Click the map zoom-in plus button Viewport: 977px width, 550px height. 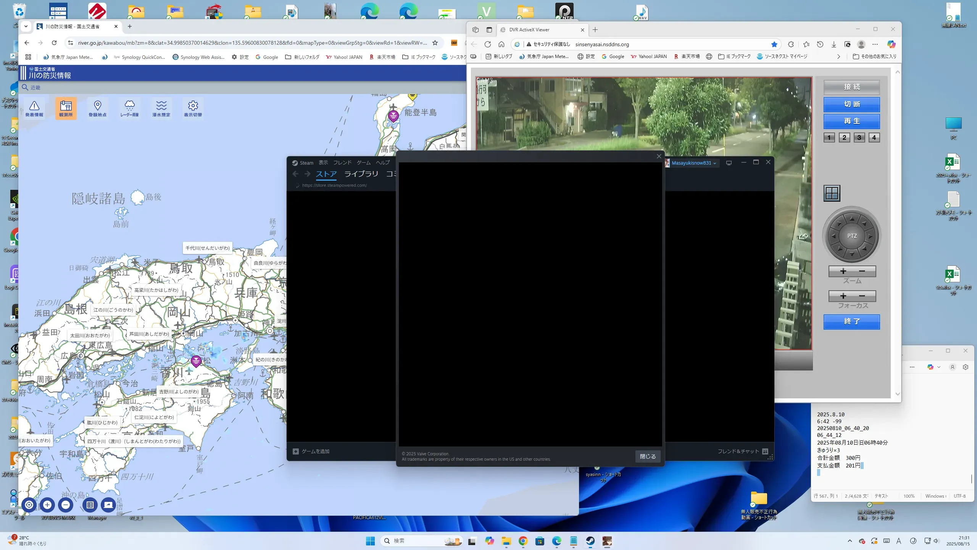pos(47,505)
